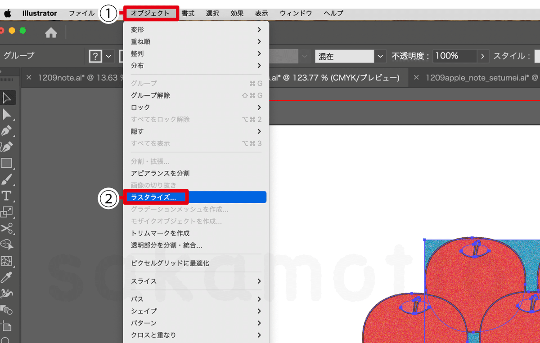Expand the パターン submenu

259,323
